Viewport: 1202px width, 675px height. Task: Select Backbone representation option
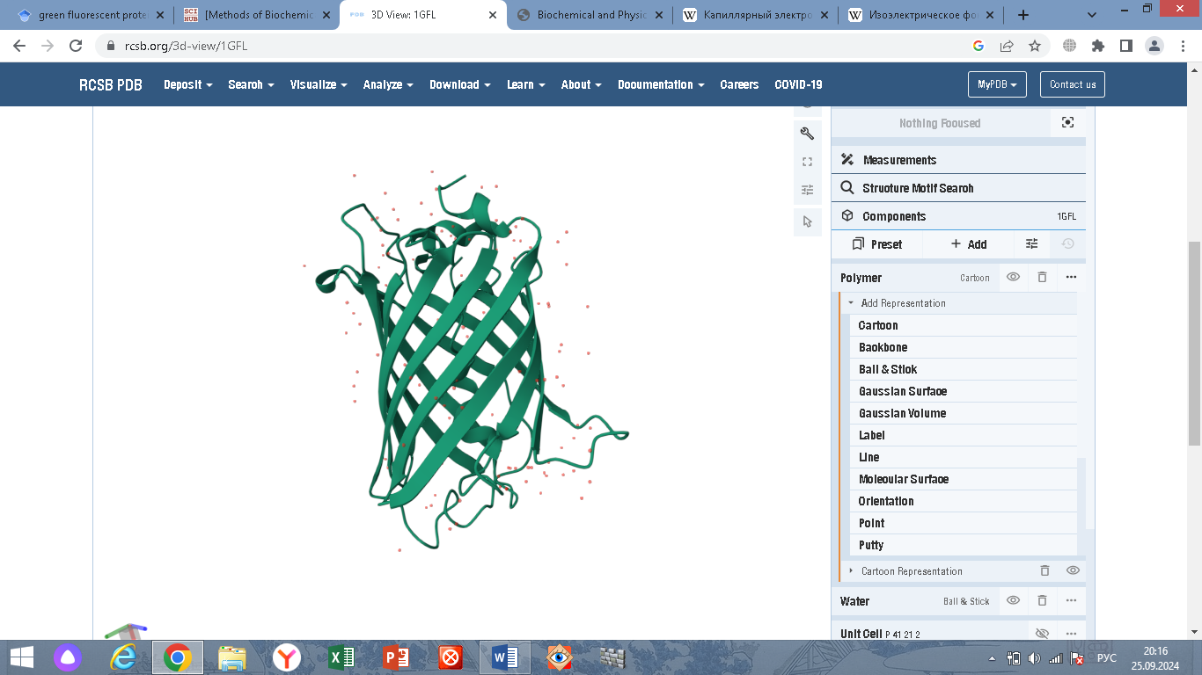(964, 347)
